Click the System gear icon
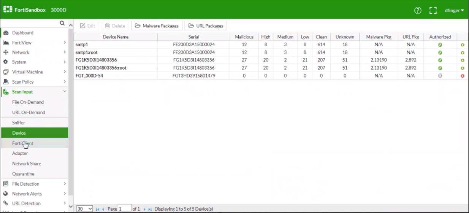 coord(6,62)
